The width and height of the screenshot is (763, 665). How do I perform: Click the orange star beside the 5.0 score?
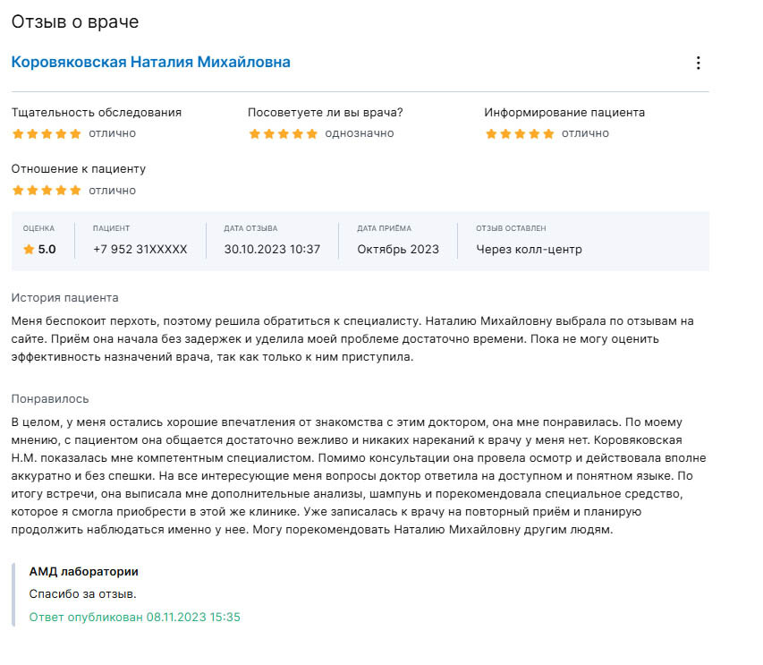click(29, 250)
